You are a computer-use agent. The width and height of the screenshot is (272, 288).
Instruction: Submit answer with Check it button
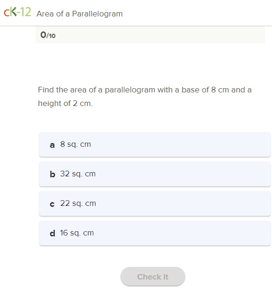click(x=153, y=277)
